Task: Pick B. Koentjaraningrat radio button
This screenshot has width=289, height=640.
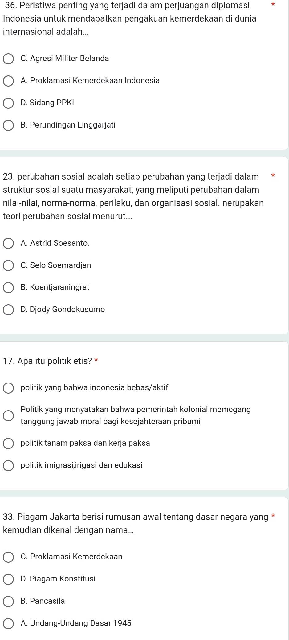Action: point(8,288)
